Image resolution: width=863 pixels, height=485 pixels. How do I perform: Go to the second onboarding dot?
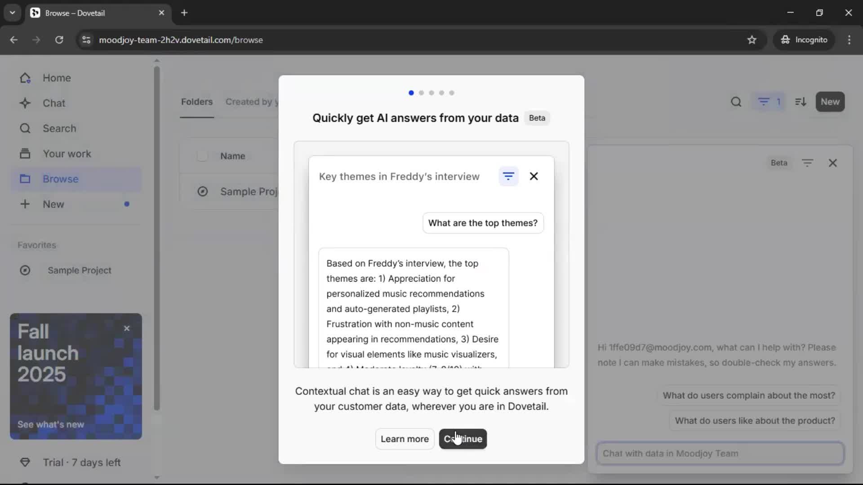point(421,93)
